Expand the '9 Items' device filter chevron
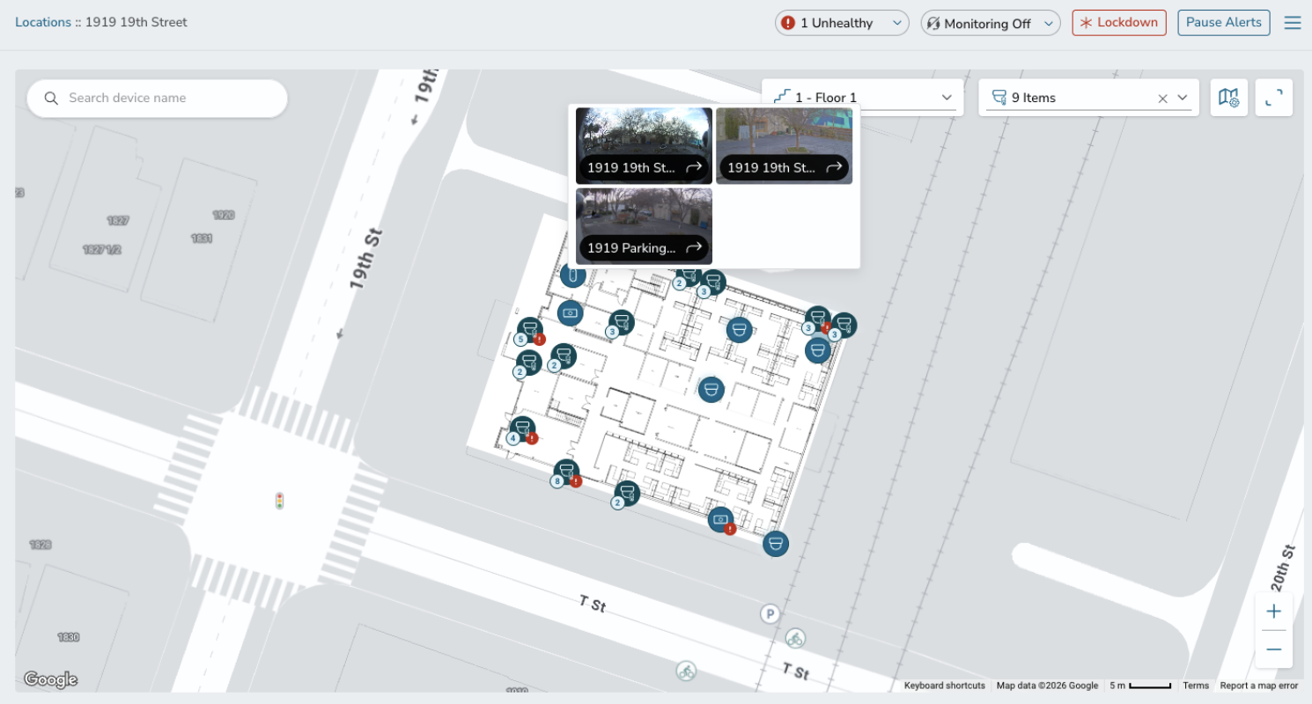The width and height of the screenshot is (1312, 704). click(x=1183, y=98)
